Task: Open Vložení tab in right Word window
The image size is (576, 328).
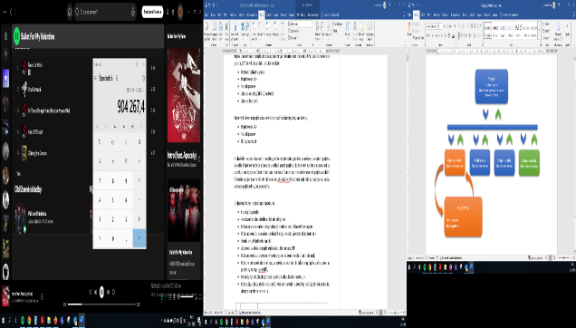Action: coord(424,14)
